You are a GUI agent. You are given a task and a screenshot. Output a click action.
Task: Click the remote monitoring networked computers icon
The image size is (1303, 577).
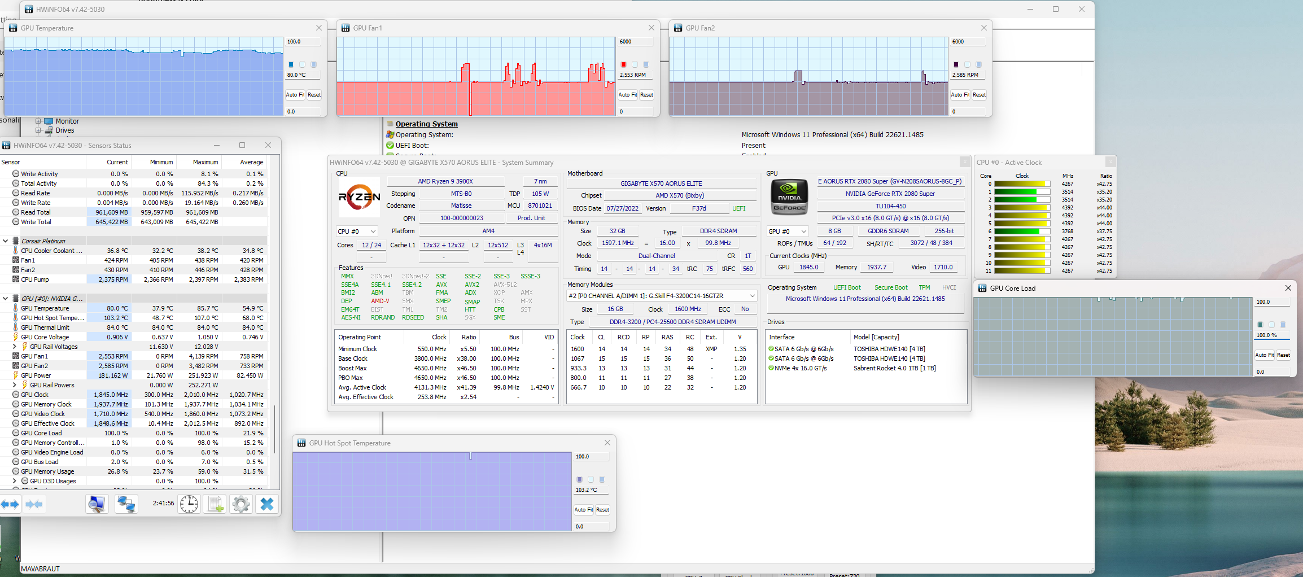[126, 504]
